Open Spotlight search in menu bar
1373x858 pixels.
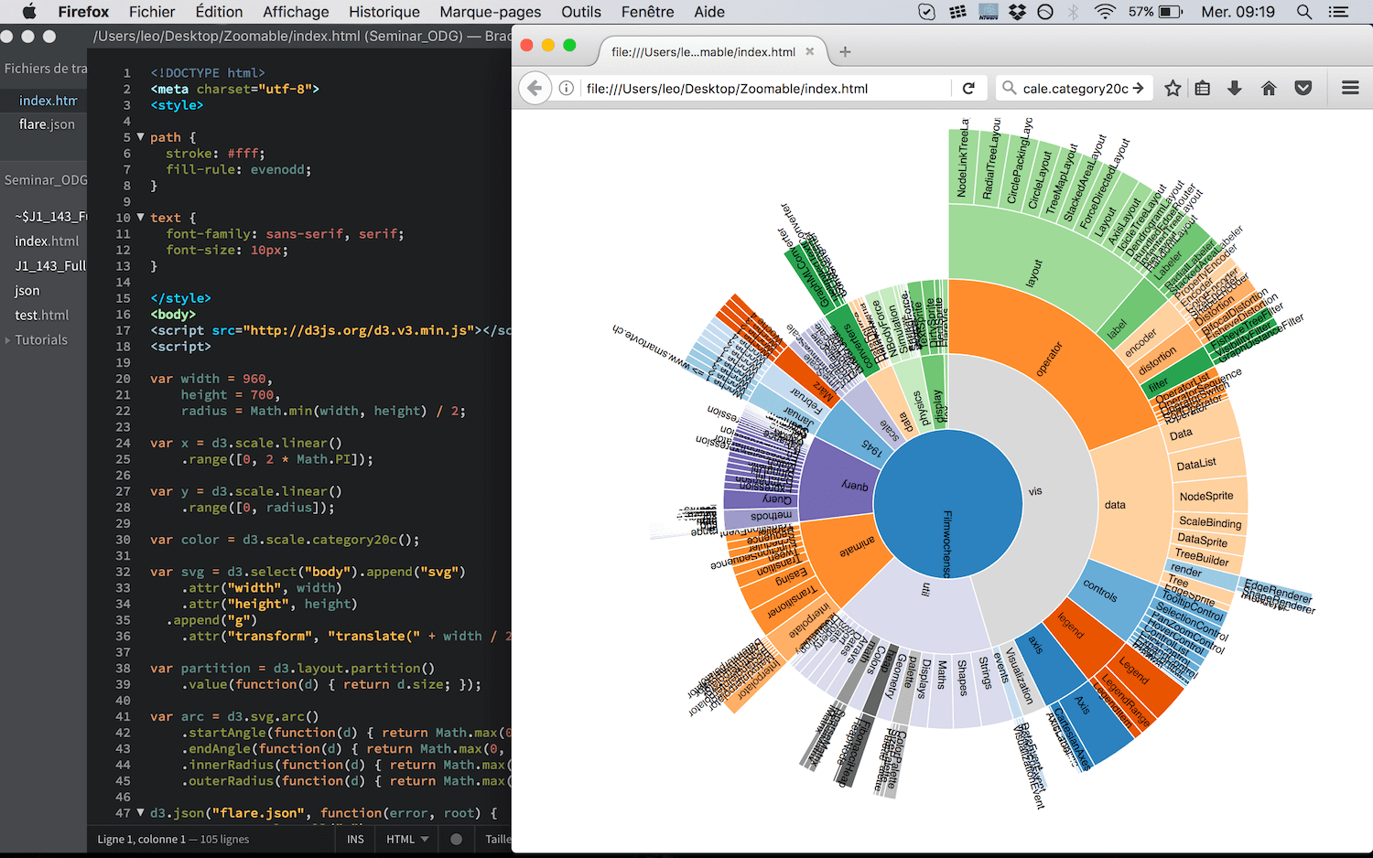(x=1304, y=12)
